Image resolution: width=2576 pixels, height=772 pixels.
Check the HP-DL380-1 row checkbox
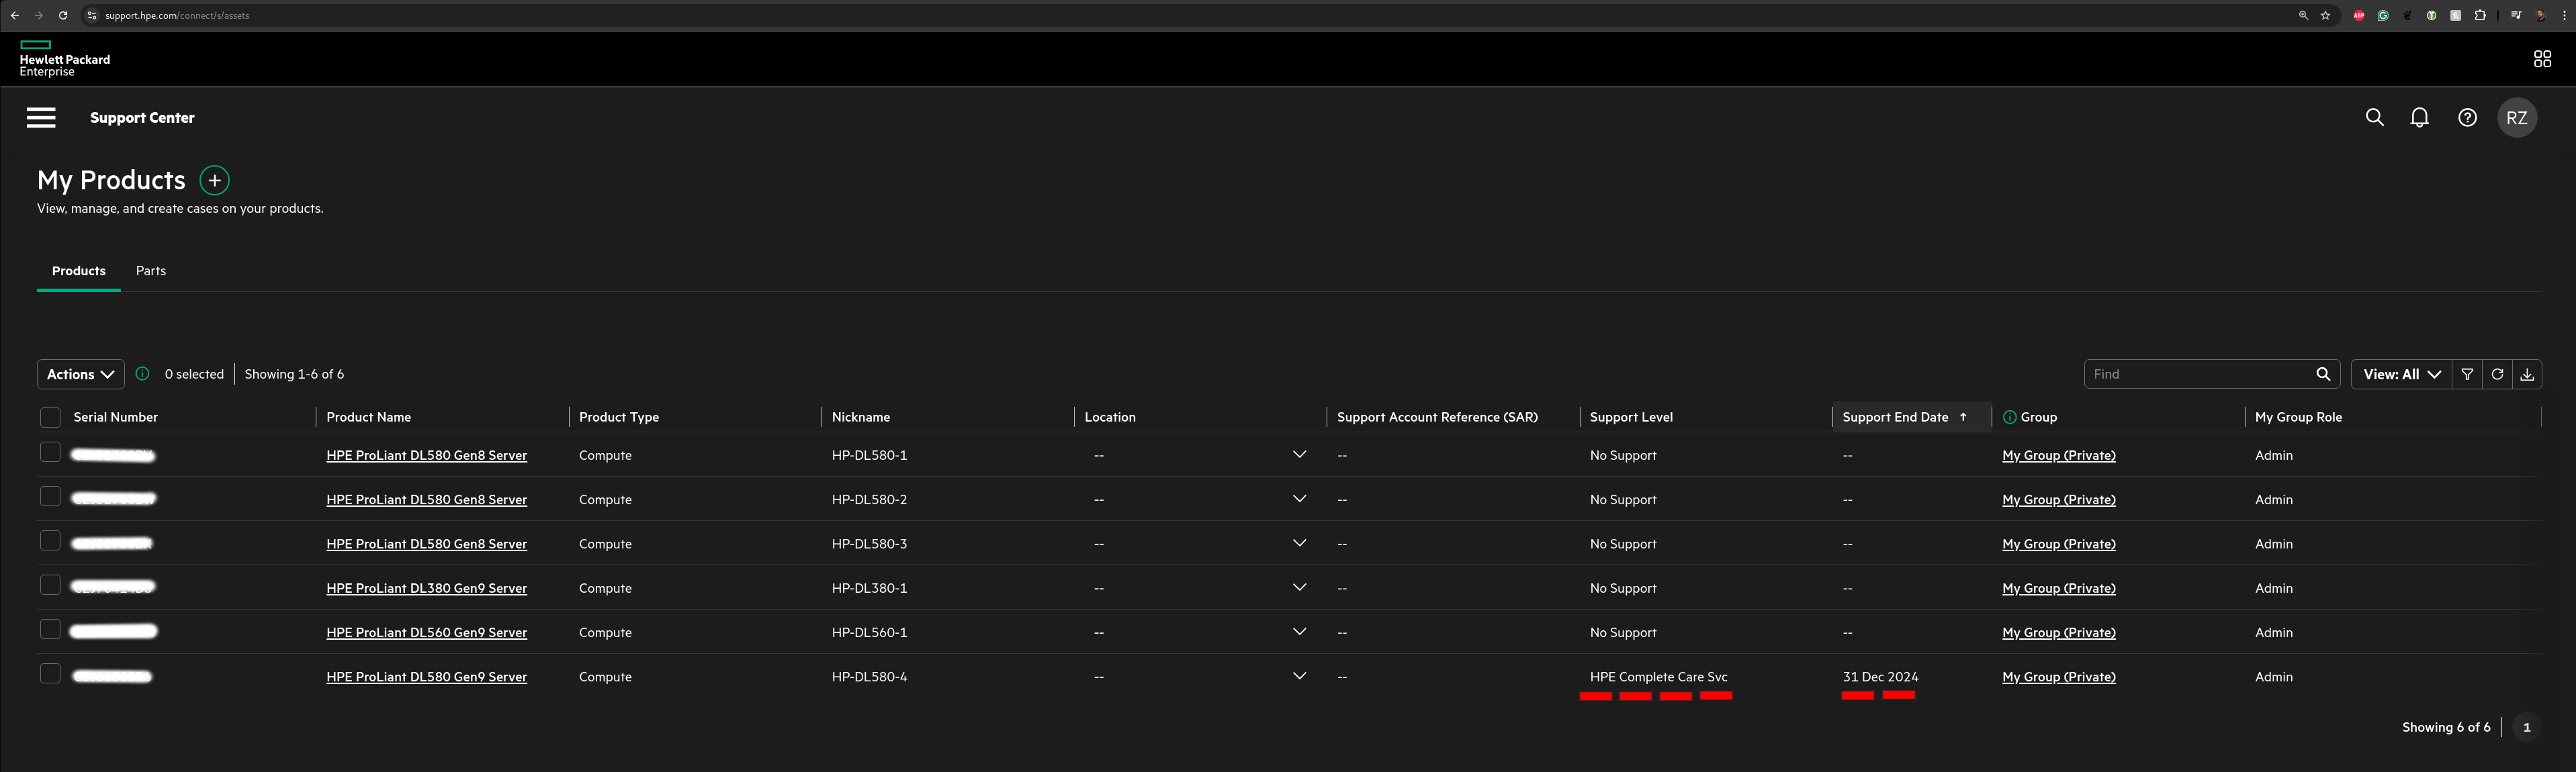[x=50, y=584]
